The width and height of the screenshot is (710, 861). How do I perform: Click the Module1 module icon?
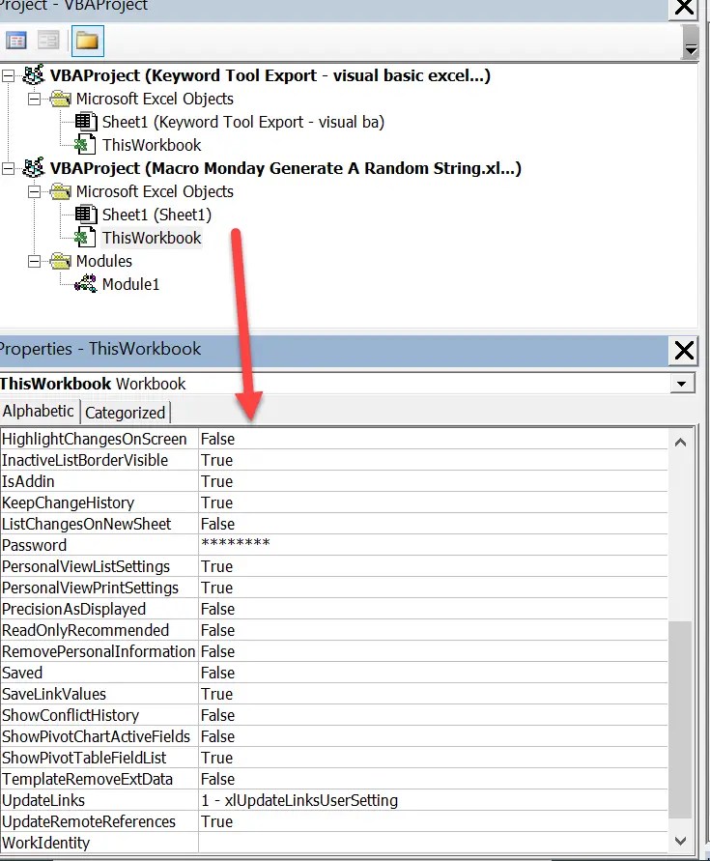pyautogui.click(x=85, y=284)
